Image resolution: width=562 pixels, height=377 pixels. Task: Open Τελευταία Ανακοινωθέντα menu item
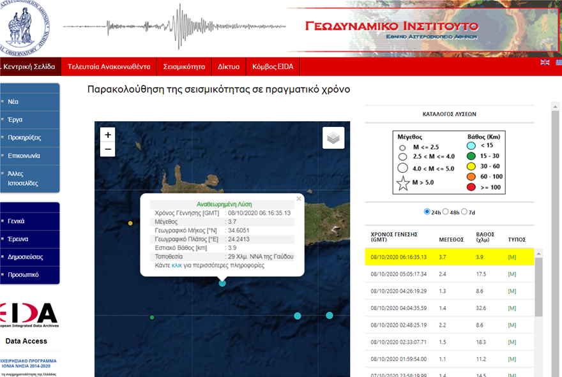[109, 66]
